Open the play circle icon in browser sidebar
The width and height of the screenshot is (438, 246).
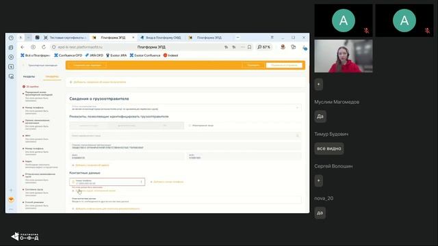coord(11,57)
